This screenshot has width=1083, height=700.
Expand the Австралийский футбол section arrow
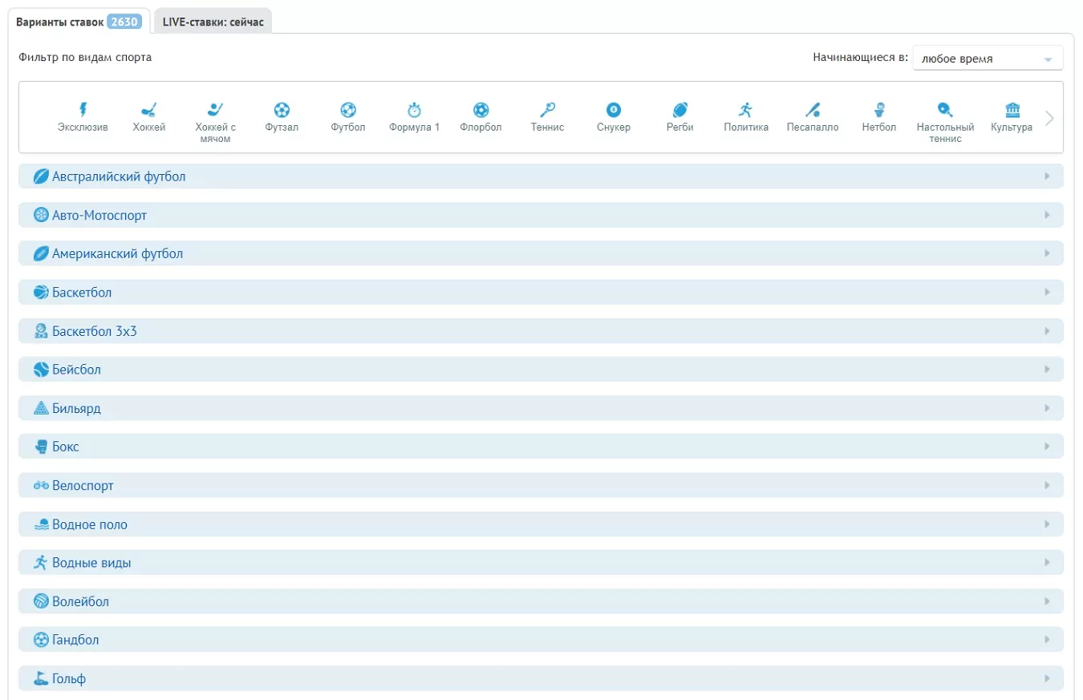1047,176
